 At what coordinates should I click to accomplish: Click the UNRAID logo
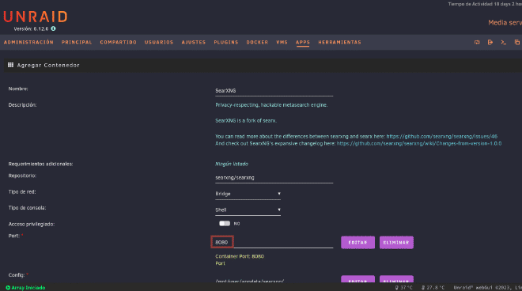tap(36, 17)
